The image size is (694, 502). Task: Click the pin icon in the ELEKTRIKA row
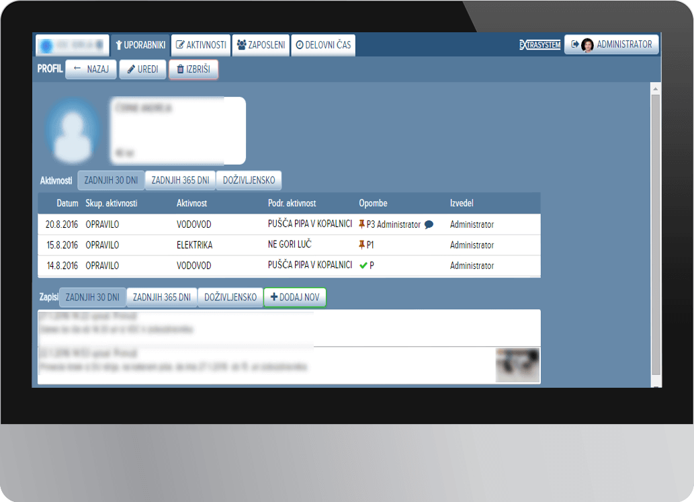[x=363, y=245]
